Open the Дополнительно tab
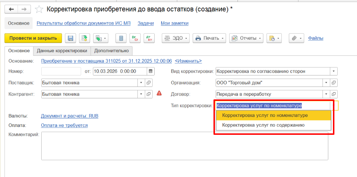Viewport: 357px width, 177px height. point(111,51)
